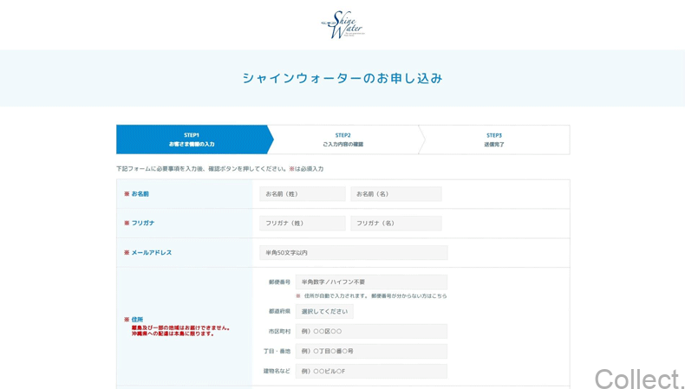This screenshot has height=389, width=685.
Task: Click the メールアドレス field label
Action: click(x=151, y=252)
